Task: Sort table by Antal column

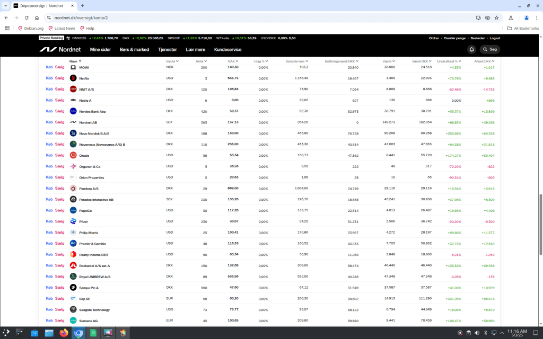Action: pos(200,61)
